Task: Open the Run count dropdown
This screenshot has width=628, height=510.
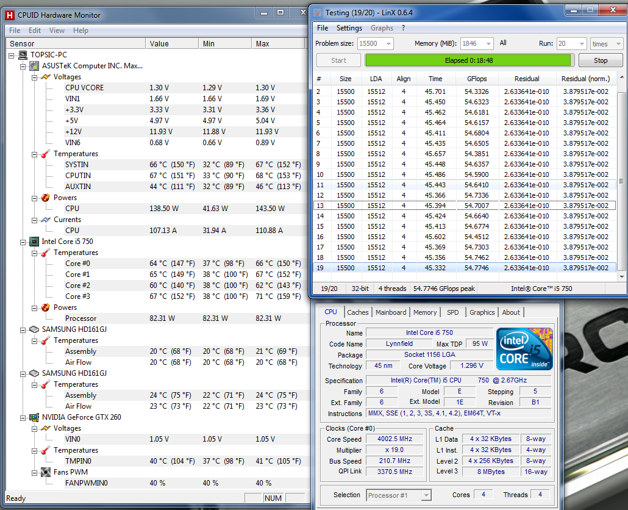Action: 582,44
